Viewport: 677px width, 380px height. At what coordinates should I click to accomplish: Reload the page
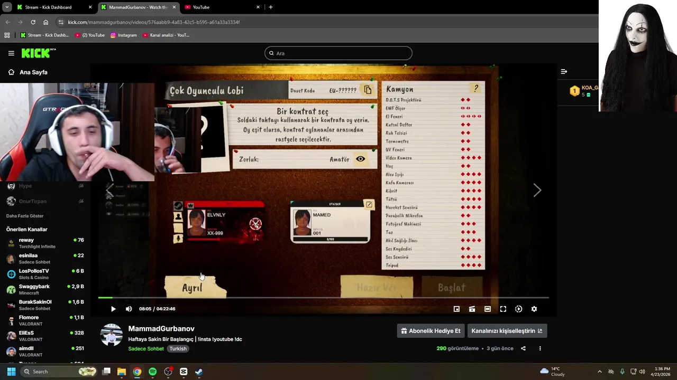click(33, 22)
